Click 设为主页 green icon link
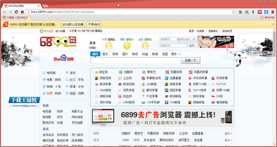 click(47, 31)
